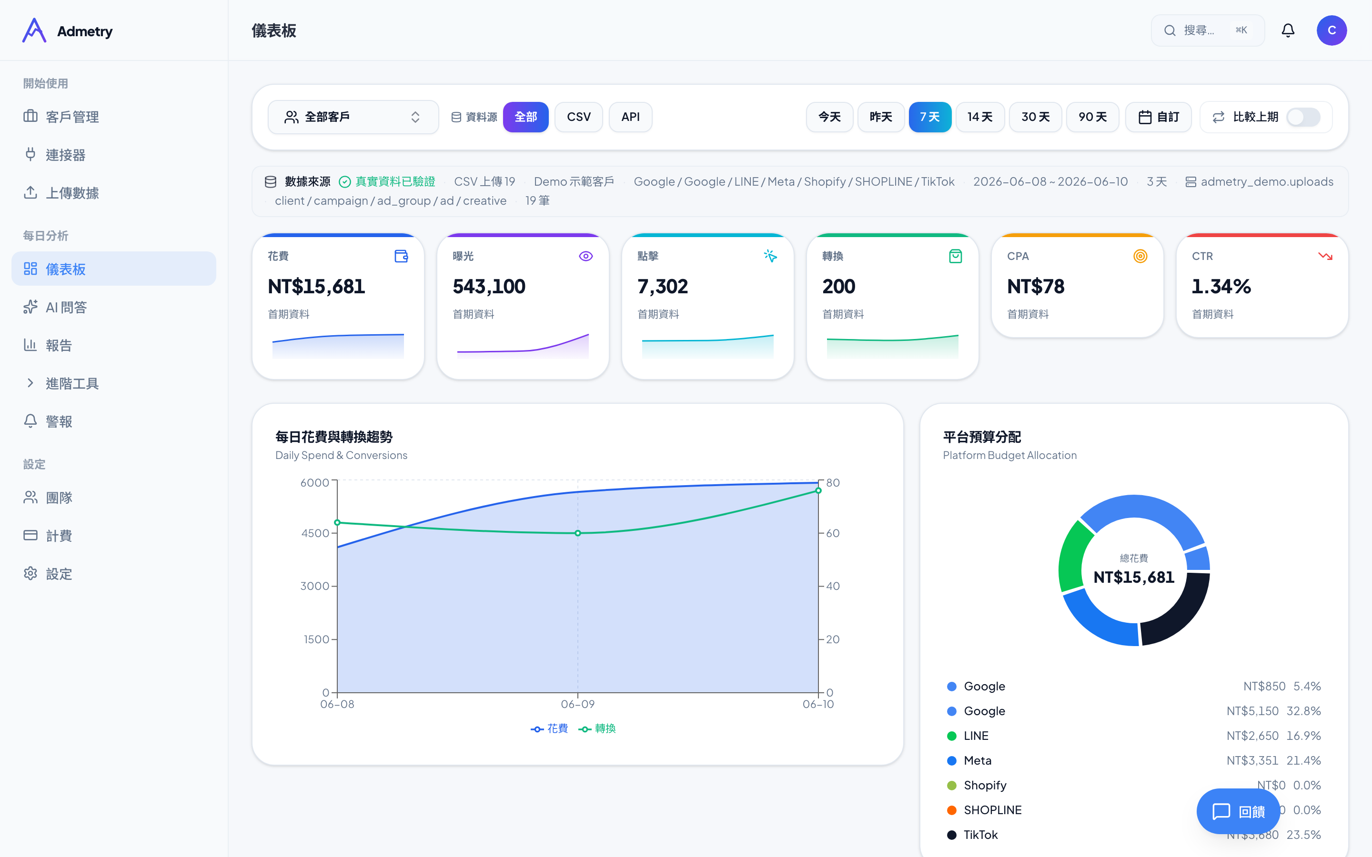
Task: Go to 儀表板 in sidebar
Action: [x=113, y=269]
